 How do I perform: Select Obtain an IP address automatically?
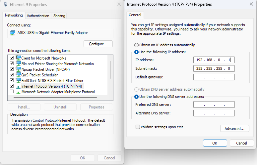pos(136,45)
